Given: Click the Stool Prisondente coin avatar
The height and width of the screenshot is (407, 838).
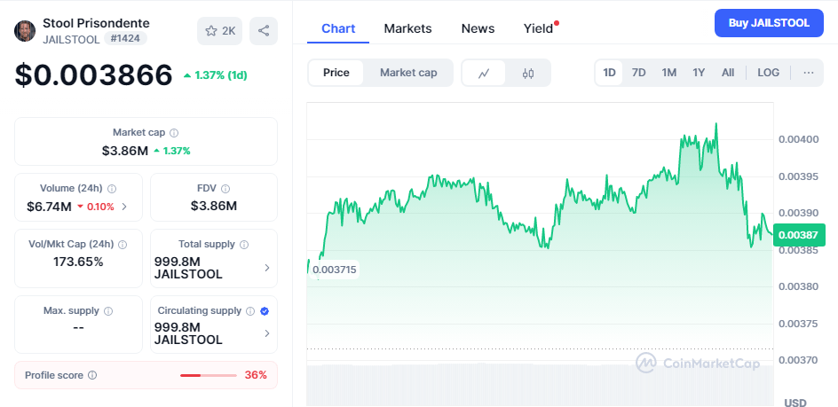Looking at the screenshot, I should 25,31.
